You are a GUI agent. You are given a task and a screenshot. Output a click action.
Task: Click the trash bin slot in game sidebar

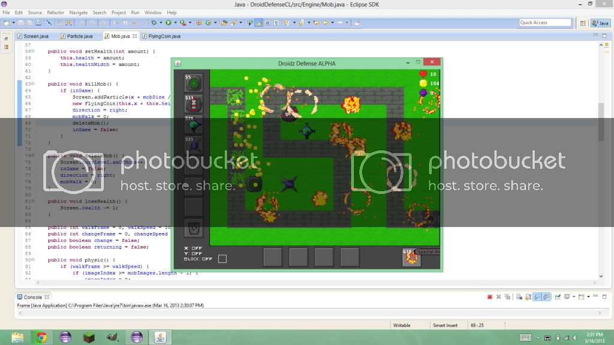[194, 228]
